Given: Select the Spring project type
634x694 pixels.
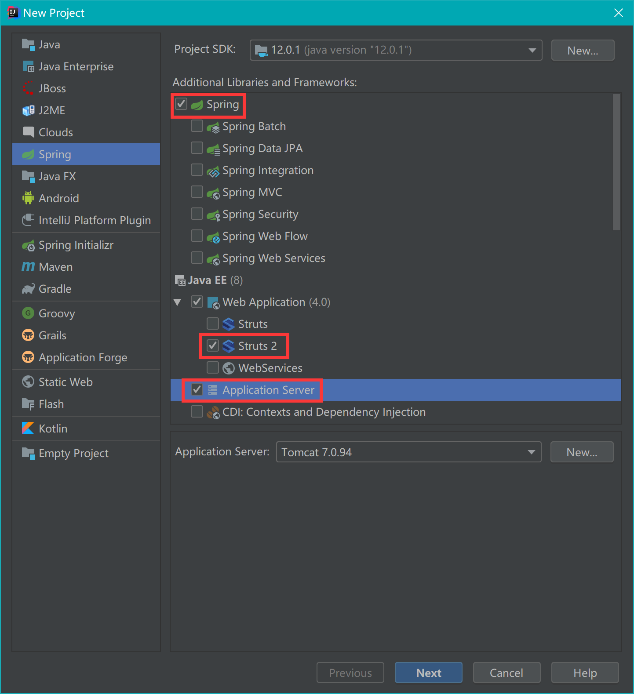Looking at the screenshot, I should 86,154.
